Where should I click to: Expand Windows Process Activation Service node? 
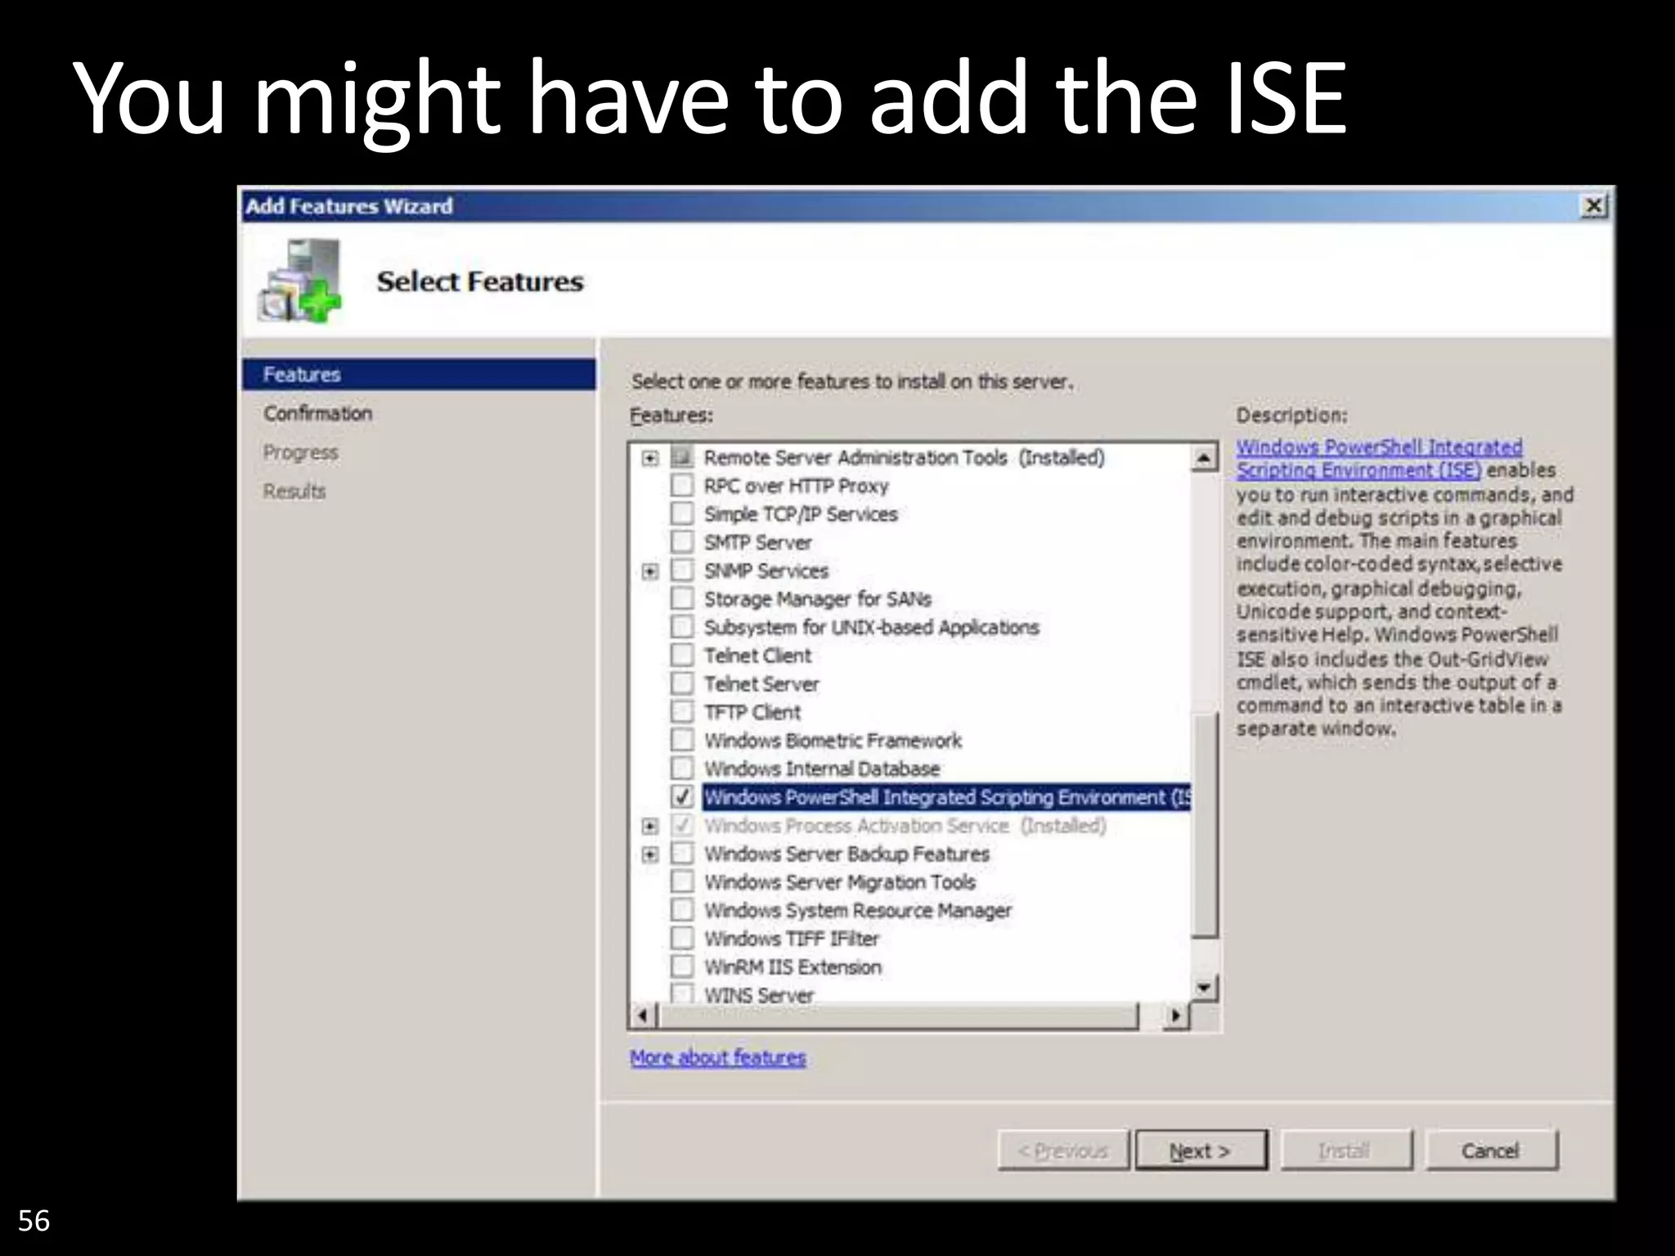tap(650, 826)
